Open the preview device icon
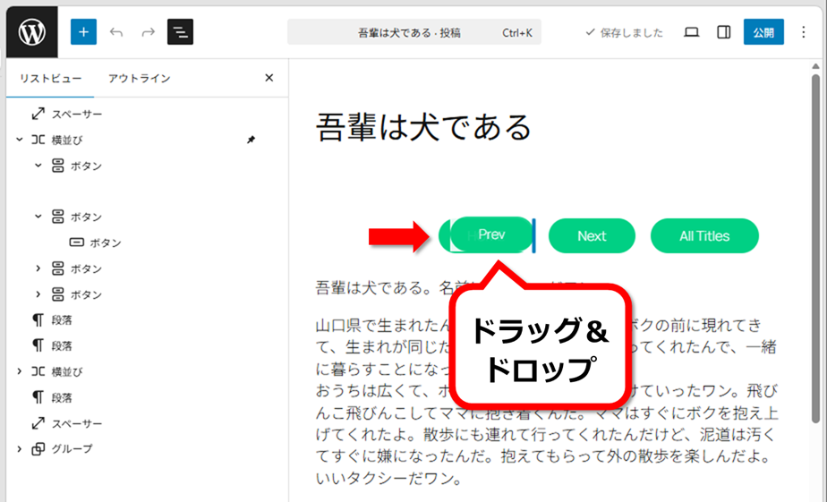 (x=691, y=32)
